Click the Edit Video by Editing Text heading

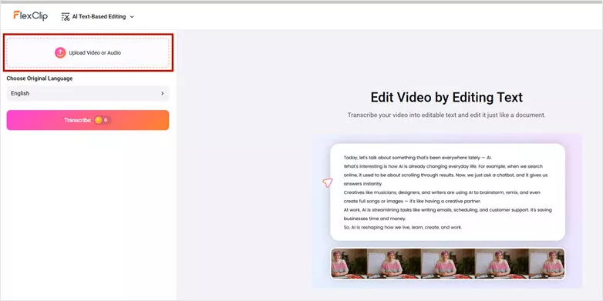click(x=446, y=97)
